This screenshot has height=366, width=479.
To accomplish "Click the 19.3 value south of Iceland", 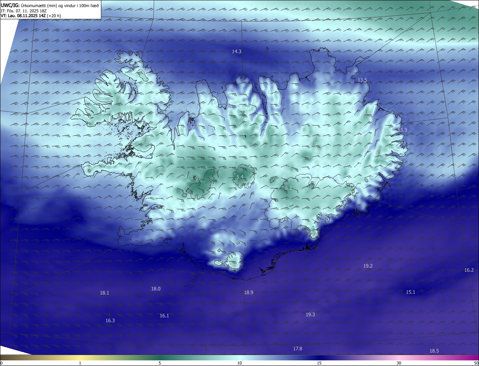I will pyautogui.click(x=310, y=315).
